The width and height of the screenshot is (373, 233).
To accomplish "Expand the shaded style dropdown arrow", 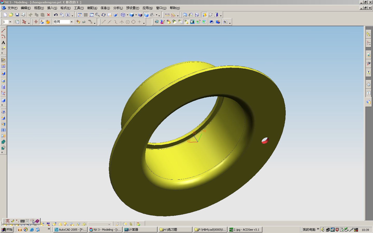I will [x=136, y=15].
